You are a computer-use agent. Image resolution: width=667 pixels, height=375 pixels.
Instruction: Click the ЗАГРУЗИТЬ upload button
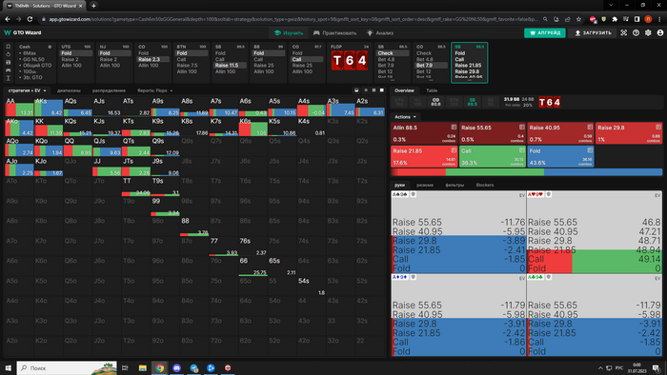coord(593,32)
